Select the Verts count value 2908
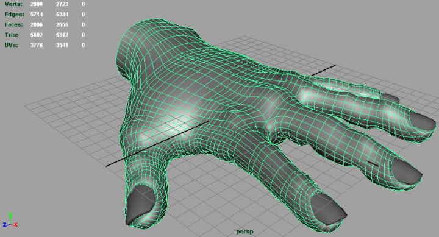The width and height of the screenshot is (439, 237). point(37,4)
